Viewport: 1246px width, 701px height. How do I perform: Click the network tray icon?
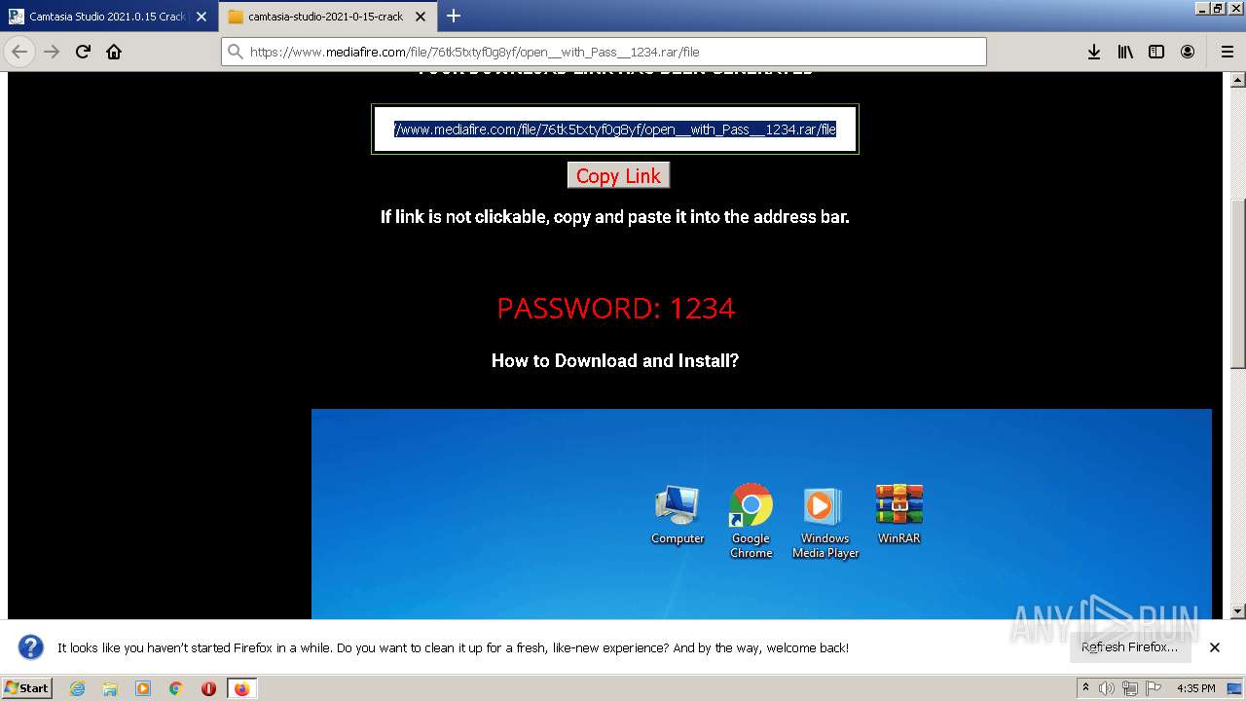[1130, 688]
